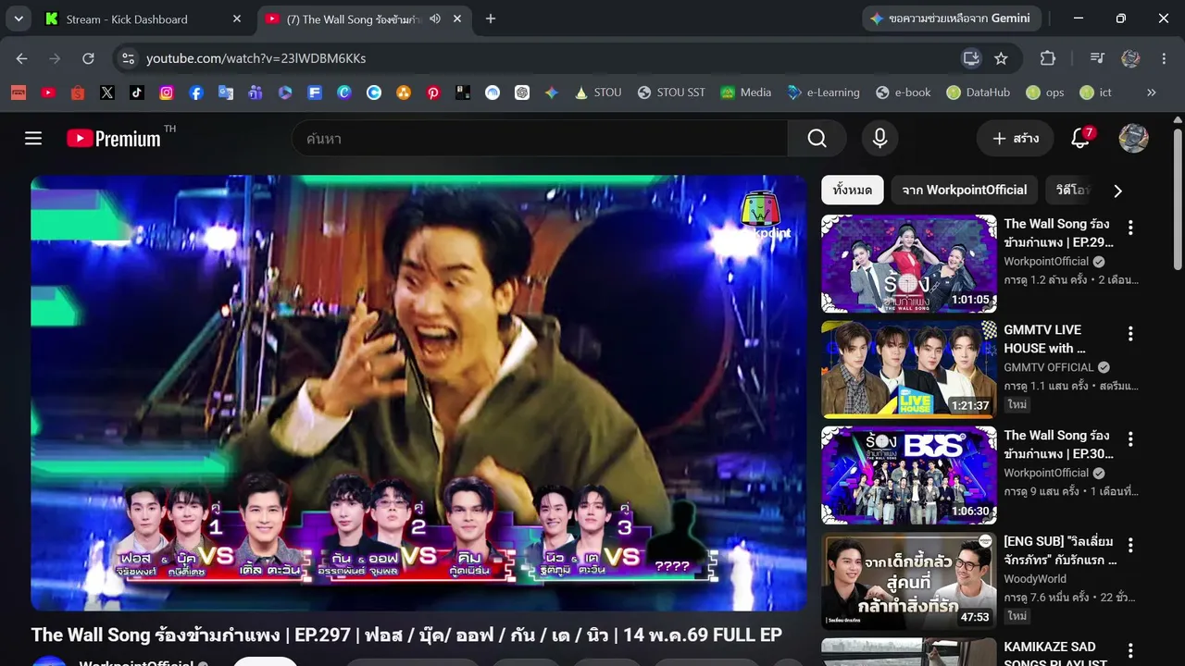Click the GMMTV LIVE HOUSE video title
The image size is (1185, 666).
tap(1046, 339)
